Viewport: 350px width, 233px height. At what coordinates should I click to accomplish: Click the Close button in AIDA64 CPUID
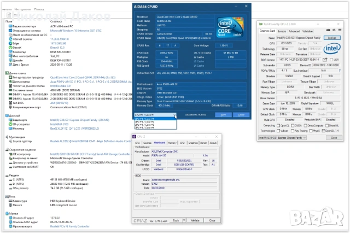pos(241,115)
